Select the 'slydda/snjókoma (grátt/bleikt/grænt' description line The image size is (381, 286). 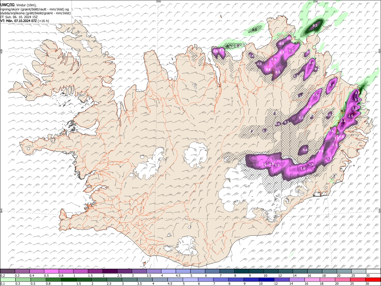click(x=35, y=13)
